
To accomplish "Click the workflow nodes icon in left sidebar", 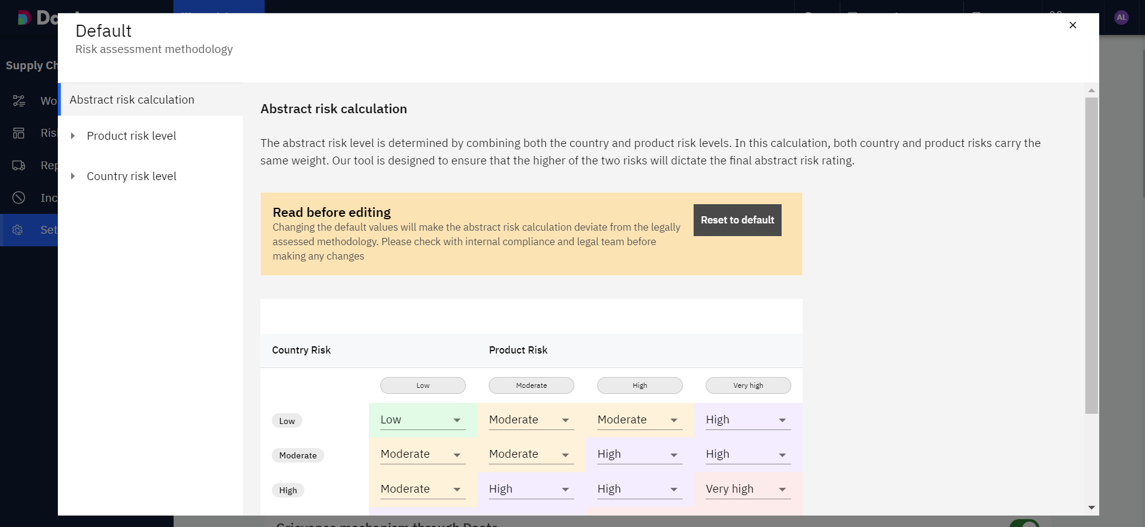I will 19,101.
